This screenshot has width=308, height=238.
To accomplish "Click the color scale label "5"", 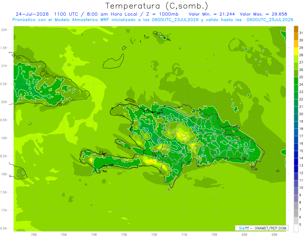I will coord(300,225).
